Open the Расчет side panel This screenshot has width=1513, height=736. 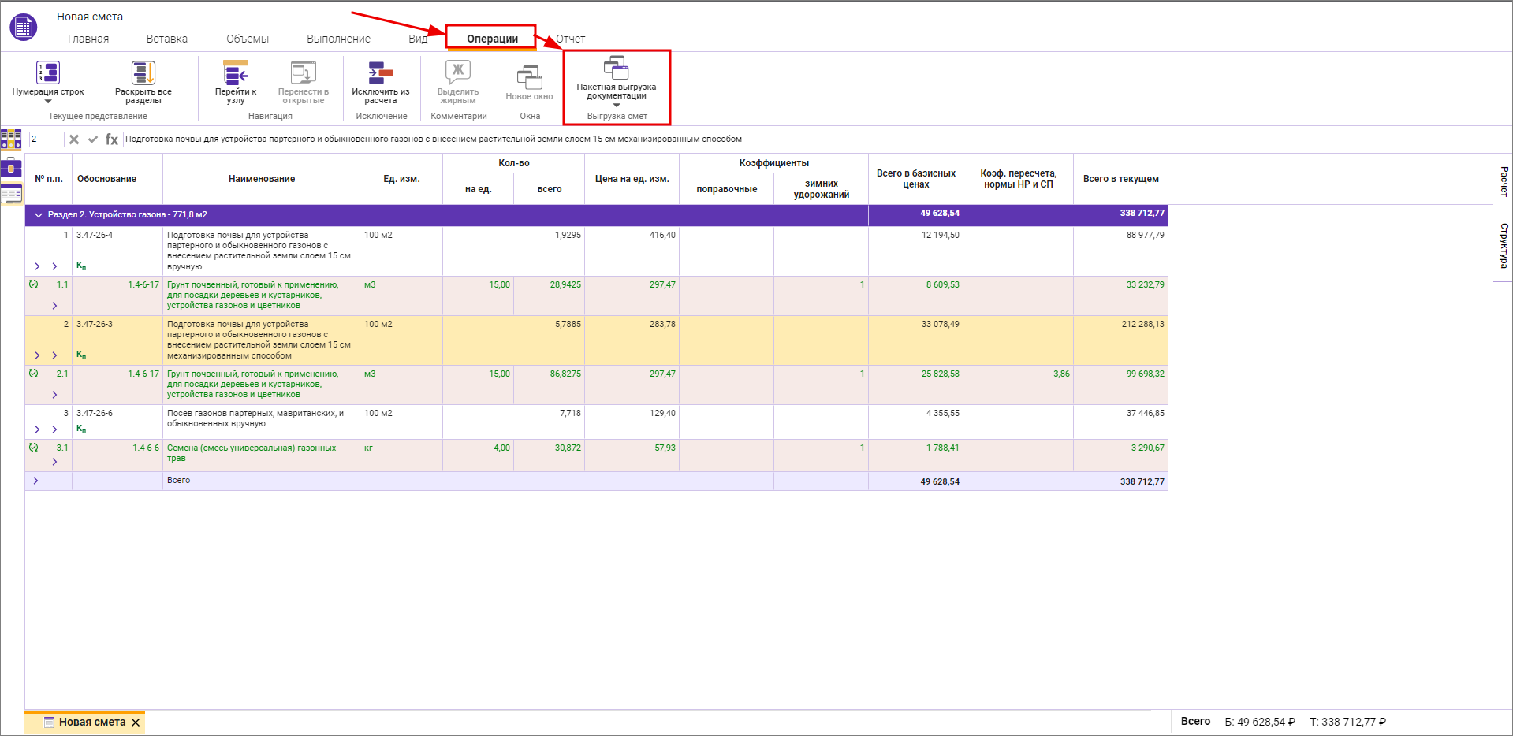pos(1504,182)
